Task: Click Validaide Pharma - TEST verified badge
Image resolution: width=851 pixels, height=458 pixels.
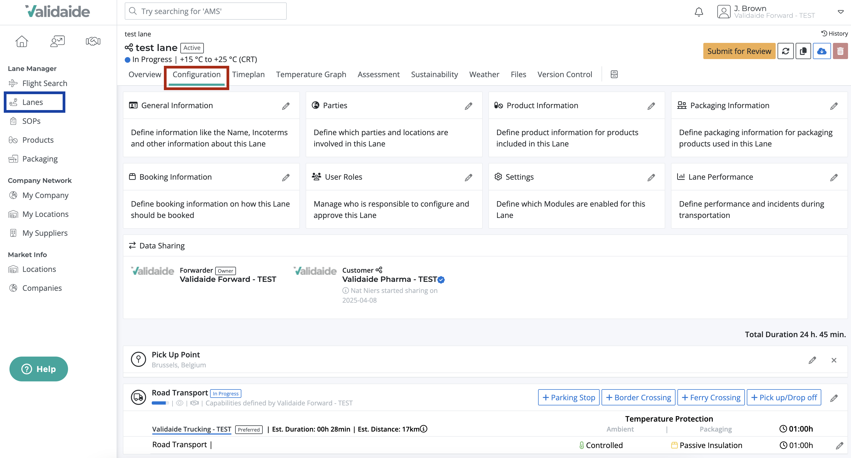Action: 441,280
